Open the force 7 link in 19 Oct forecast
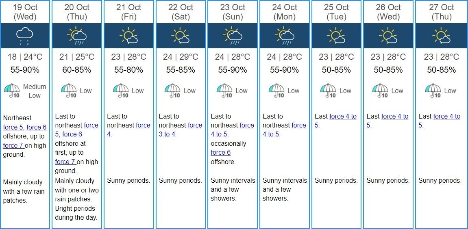This screenshot has width=468, height=229. [x=14, y=145]
